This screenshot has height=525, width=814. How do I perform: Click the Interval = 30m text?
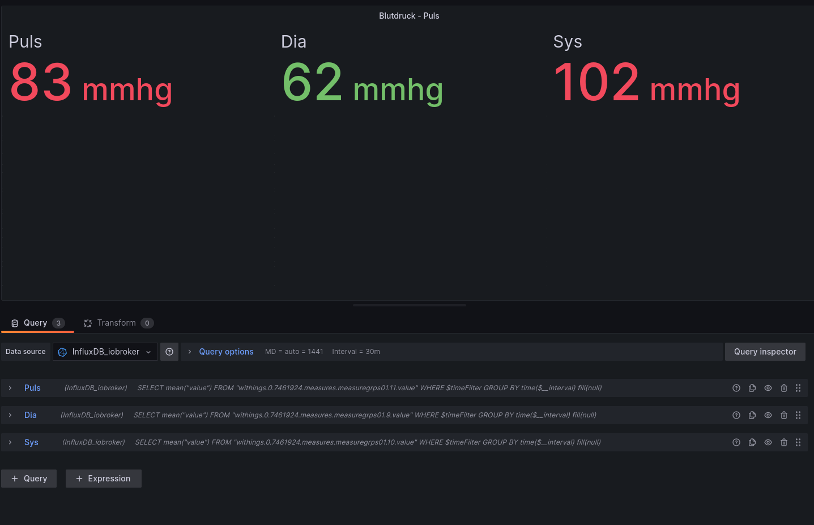[x=356, y=352]
